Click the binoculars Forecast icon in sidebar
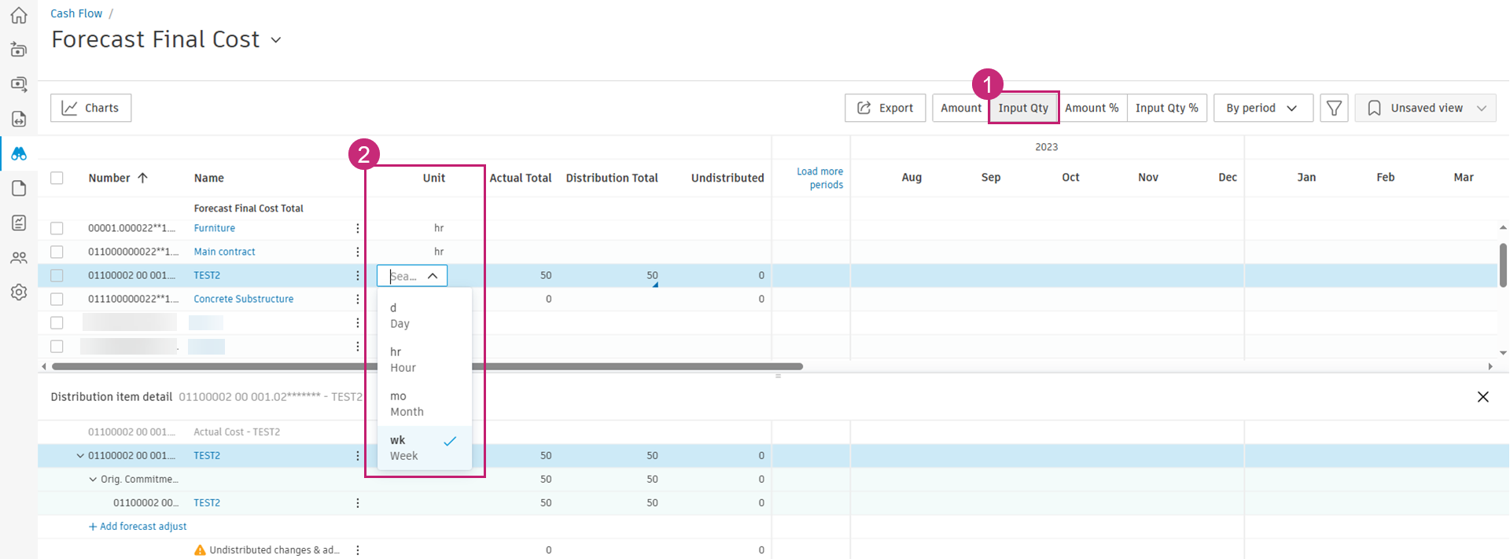This screenshot has width=1510, height=559. [19, 154]
